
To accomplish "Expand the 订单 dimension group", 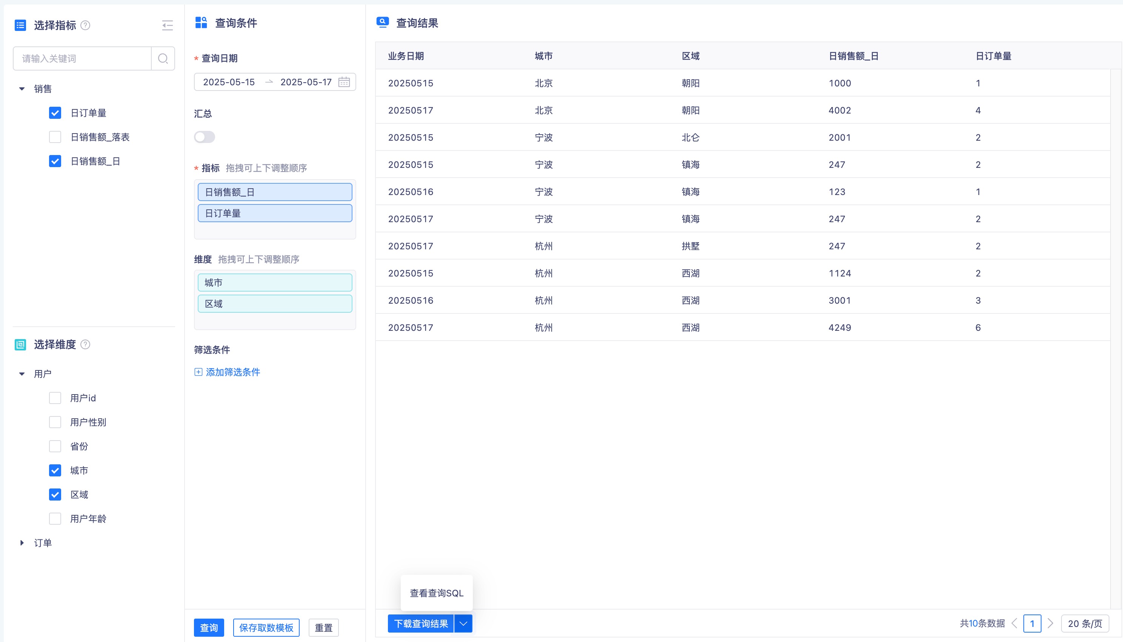I will coord(22,543).
